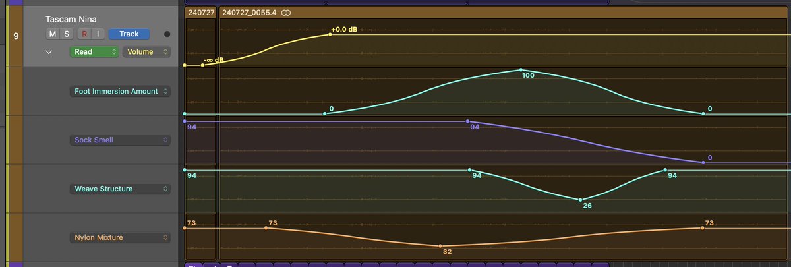The height and width of the screenshot is (267, 791).
Task: Open the Weave Structure parameter dropdown
Action: point(120,189)
